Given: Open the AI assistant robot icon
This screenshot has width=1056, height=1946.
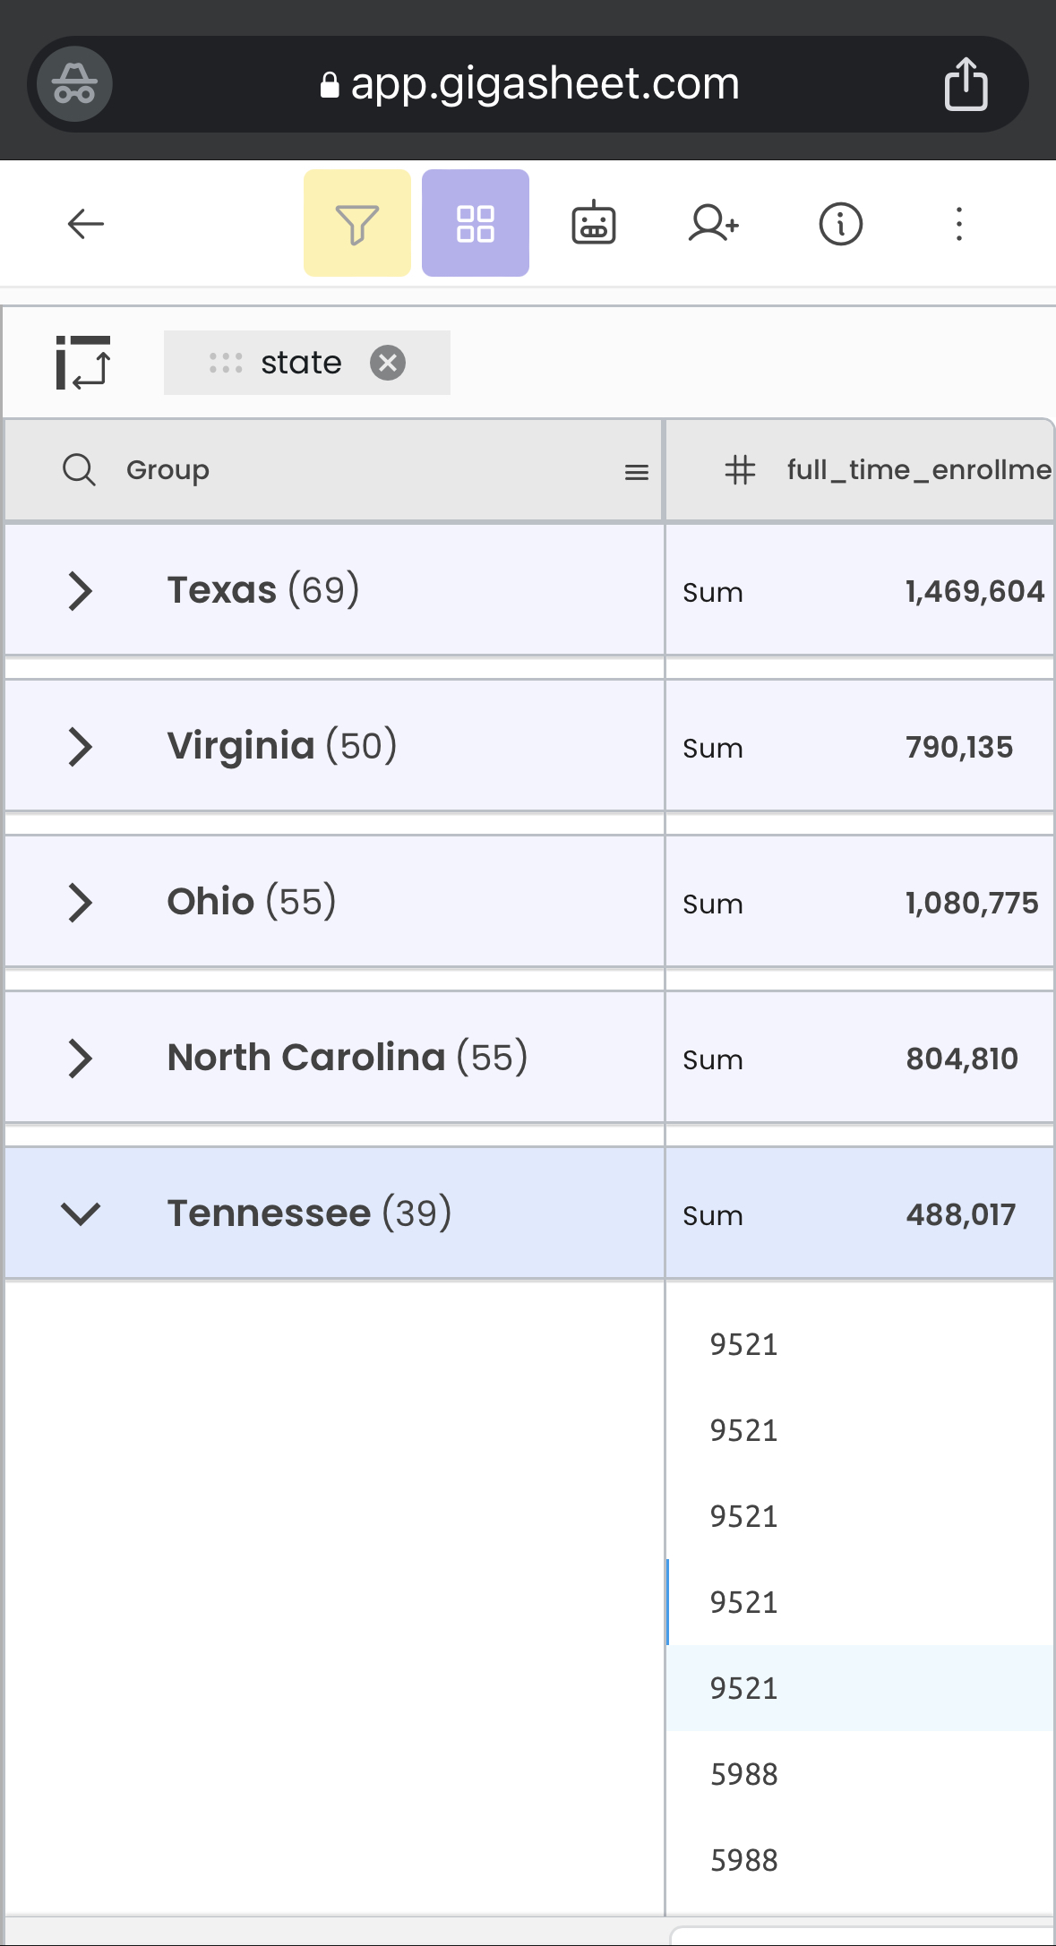Looking at the screenshot, I should point(593,224).
